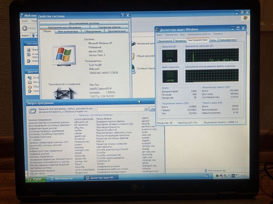Screen dimensions: 273x204
Task: Click the physical memory total value 1301868
Action: click(234, 91)
